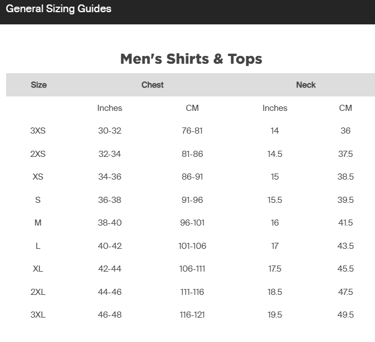Image resolution: width=375 pixels, height=342 pixels.
Task: Click the L size row label
Action: click(38, 246)
